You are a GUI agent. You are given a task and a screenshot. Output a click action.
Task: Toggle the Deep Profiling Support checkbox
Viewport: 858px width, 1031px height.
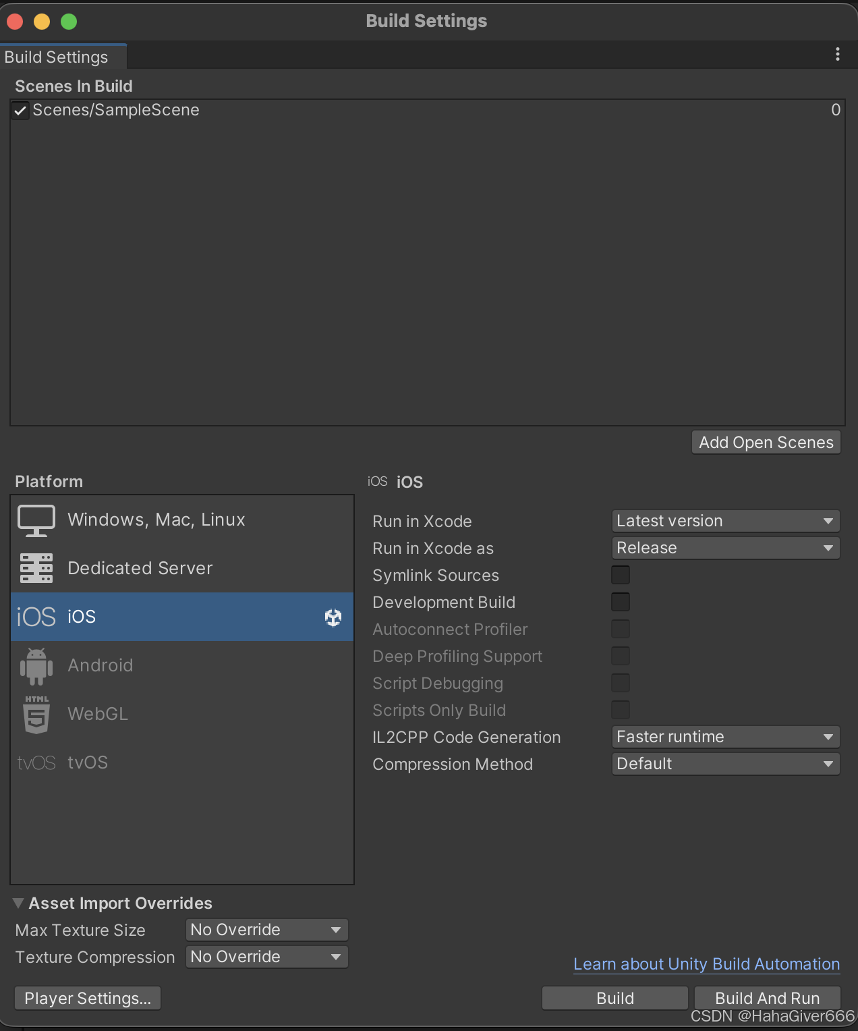[x=621, y=656]
